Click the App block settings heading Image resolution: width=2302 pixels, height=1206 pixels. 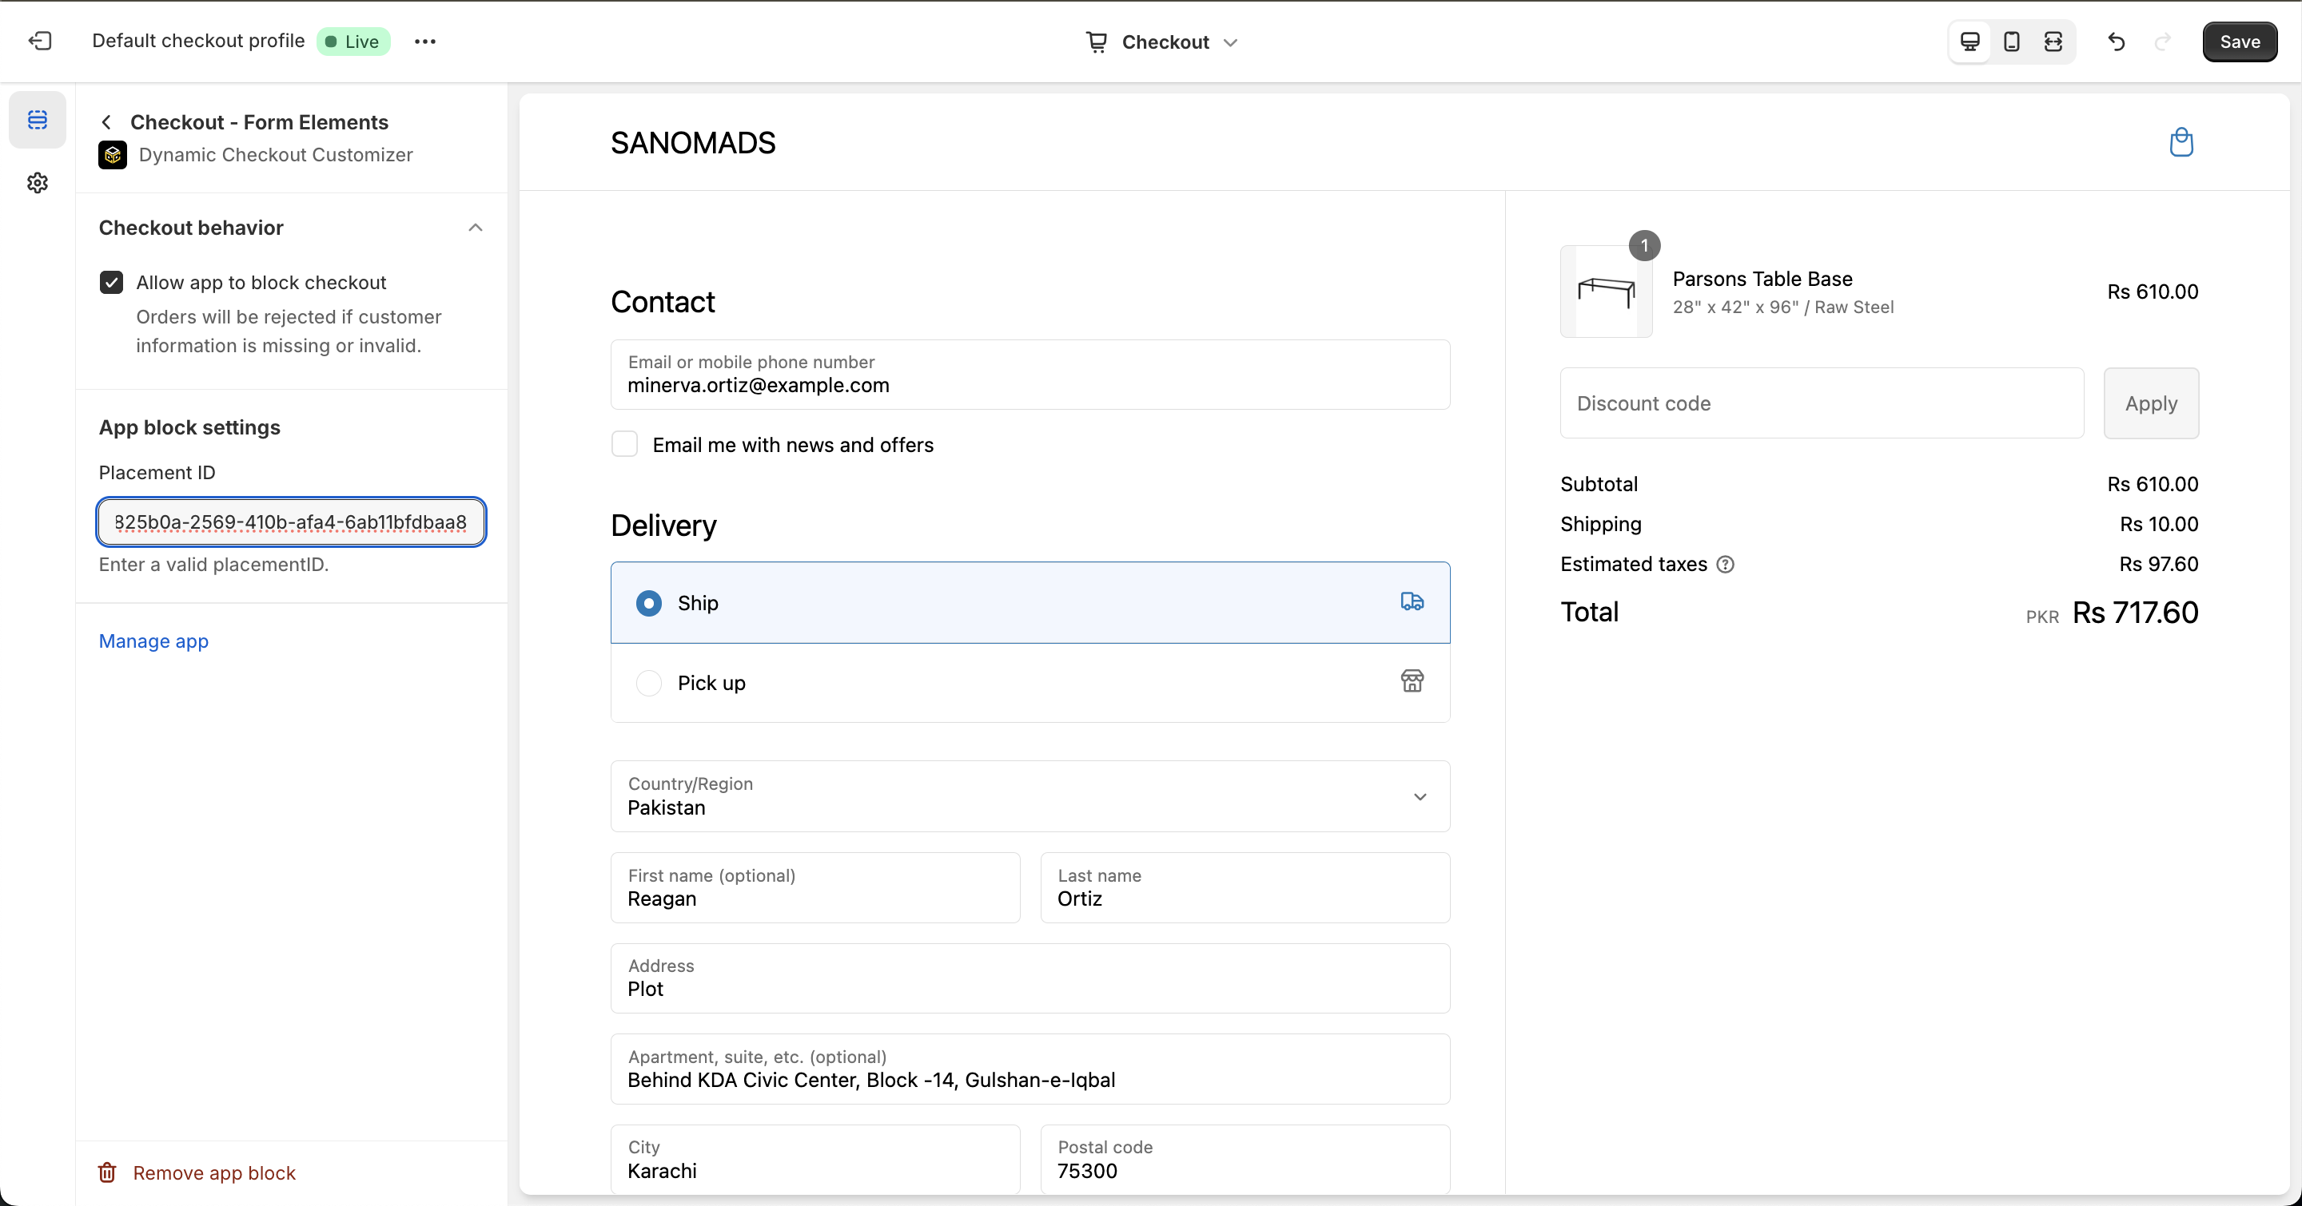(189, 427)
